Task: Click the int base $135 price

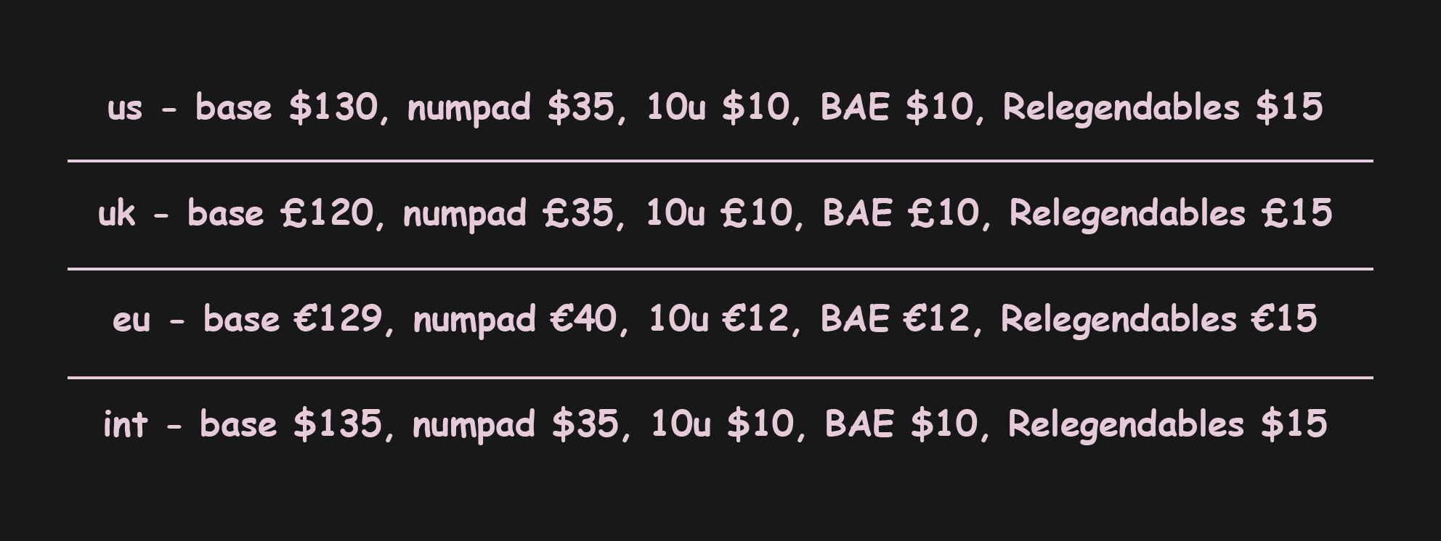Action: 338,424
